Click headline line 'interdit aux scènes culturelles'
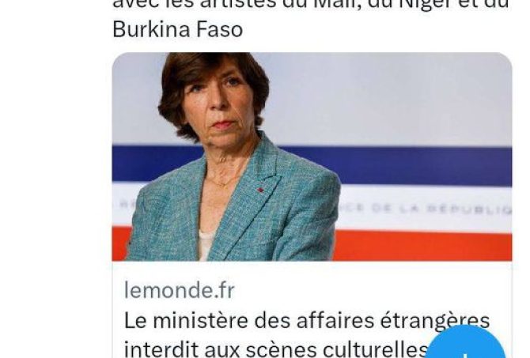Image resolution: width=530 pixels, height=358 pixels. click(x=276, y=349)
